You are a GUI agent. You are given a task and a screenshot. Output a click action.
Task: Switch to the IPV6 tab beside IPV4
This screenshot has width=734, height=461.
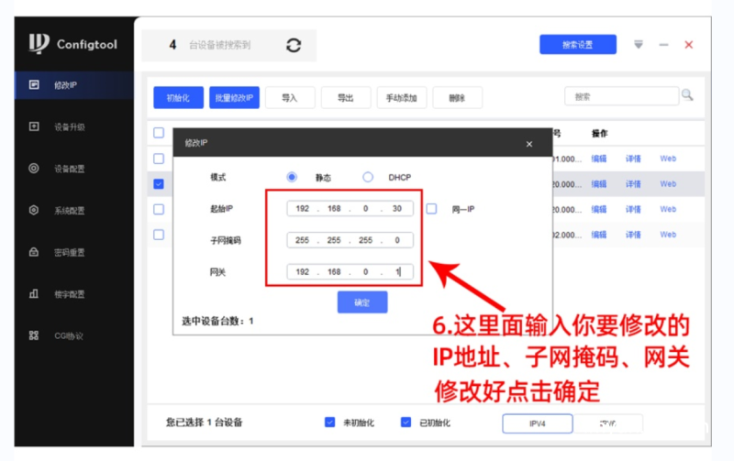tap(607, 423)
